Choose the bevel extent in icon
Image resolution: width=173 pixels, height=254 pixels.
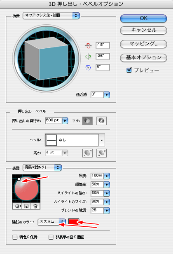(x=101, y=153)
